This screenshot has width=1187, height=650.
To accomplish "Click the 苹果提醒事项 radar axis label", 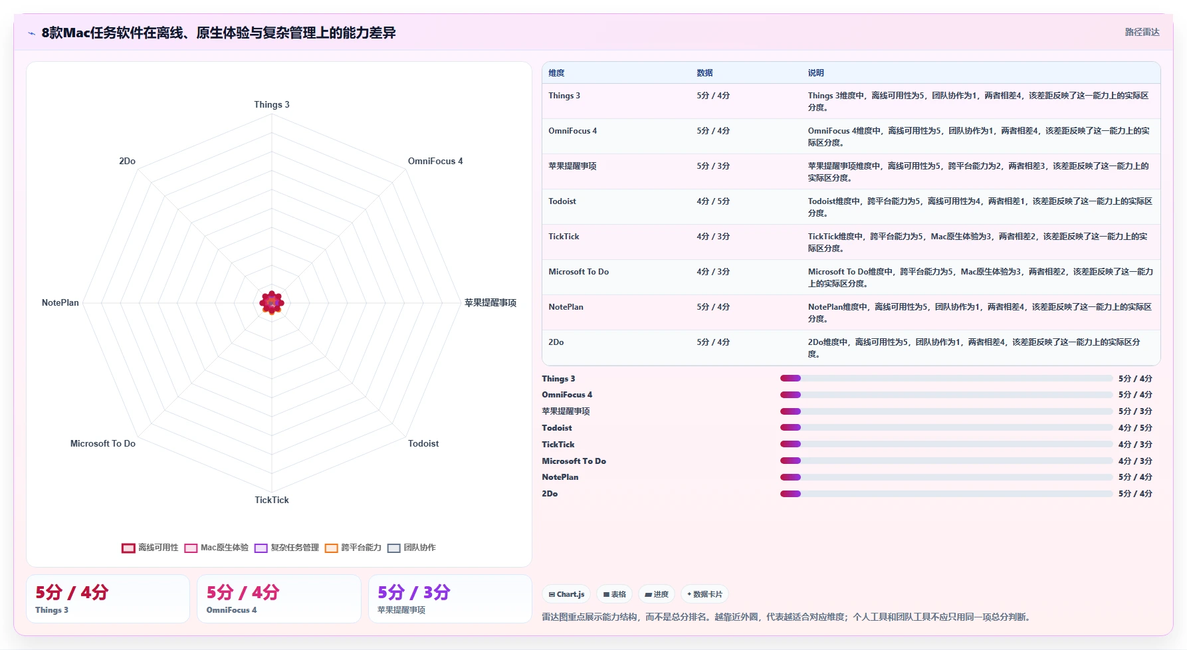I will (490, 302).
